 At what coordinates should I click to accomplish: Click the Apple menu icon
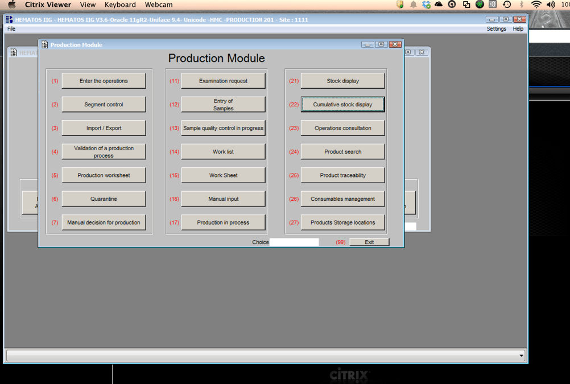click(11, 5)
